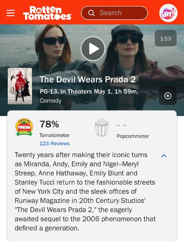The height and width of the screenshot is (245, 184).
Task: Click the Tomatometer label
Action: (54, 135)
